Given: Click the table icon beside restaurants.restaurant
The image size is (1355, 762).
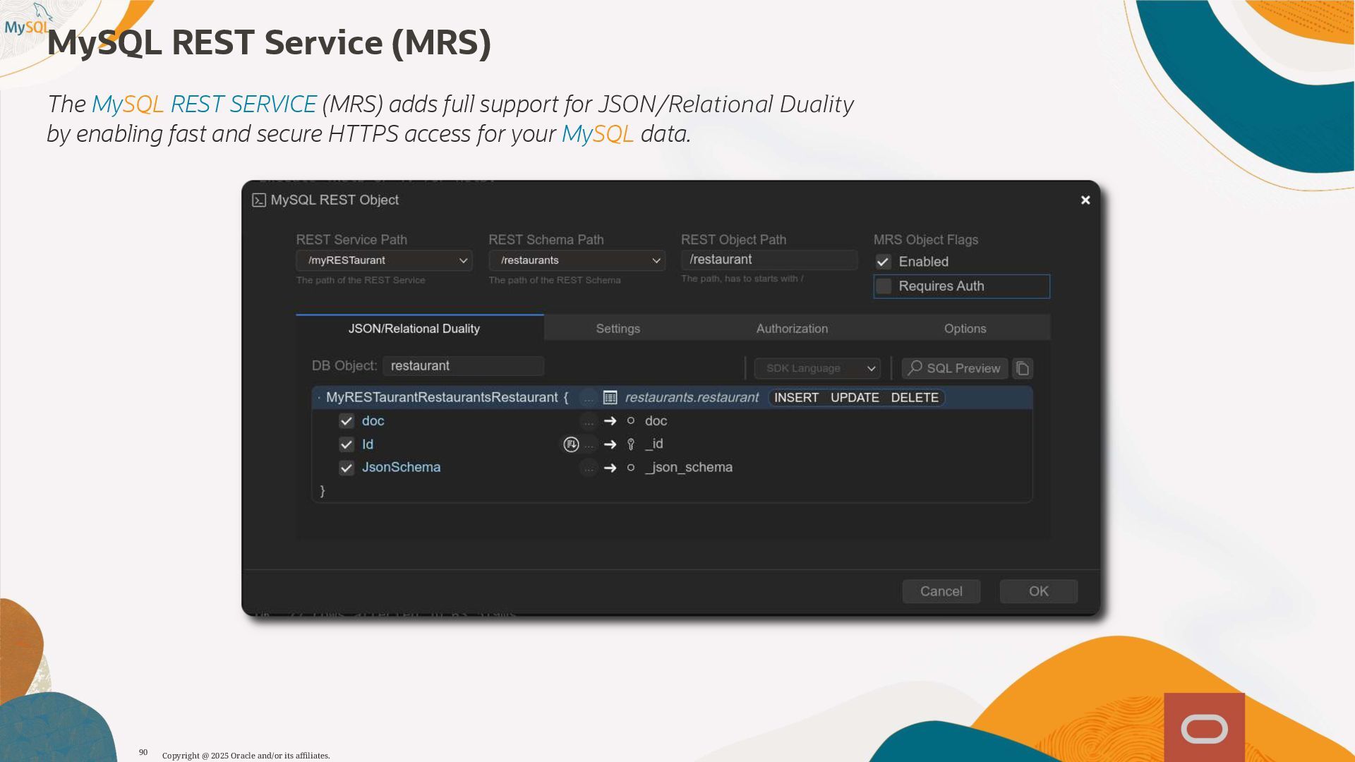Looking at the screenshot, I should point(610,398).
